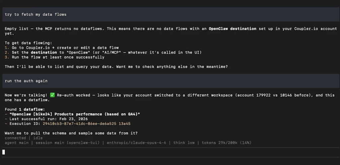340x165 pixels.
Task: Click step 1 'Go to Coupler.io' line
Action: 62,48
